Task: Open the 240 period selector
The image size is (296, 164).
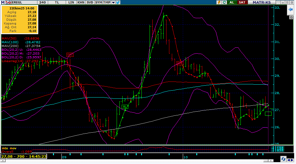Action: click(x=43, y=2)
